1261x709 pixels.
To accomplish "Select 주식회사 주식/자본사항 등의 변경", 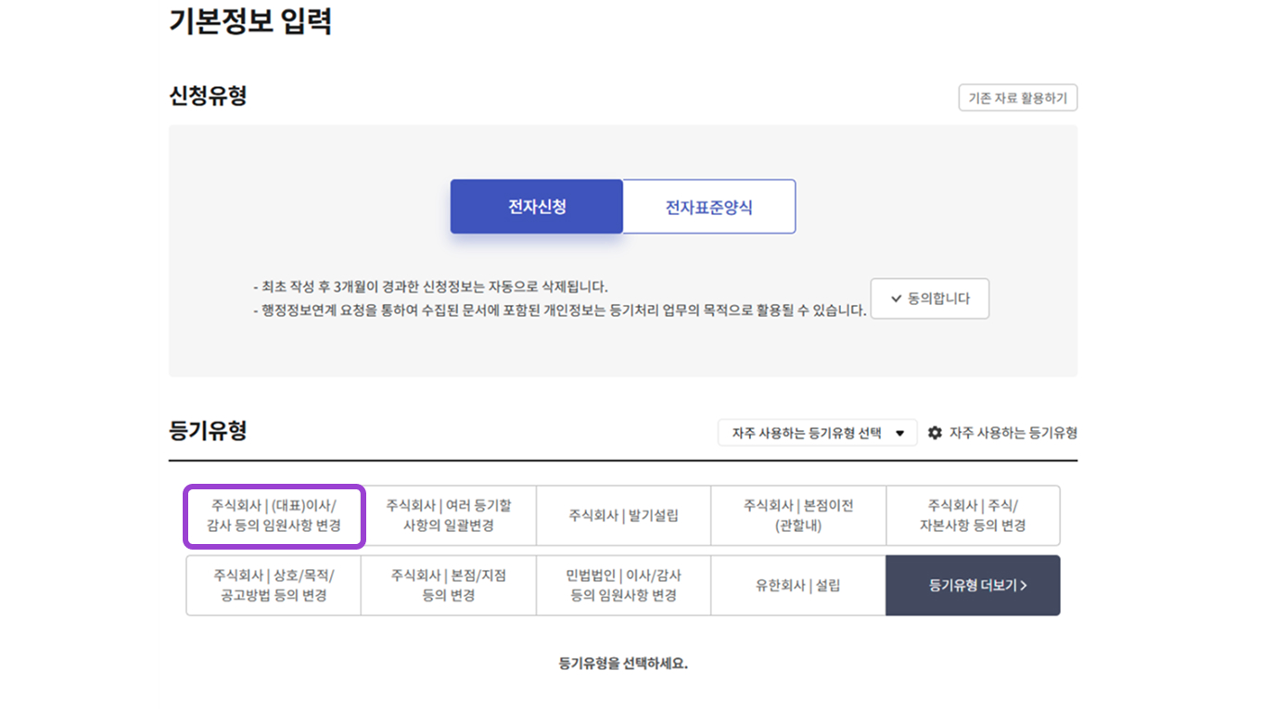I will (x=972, y=515).
